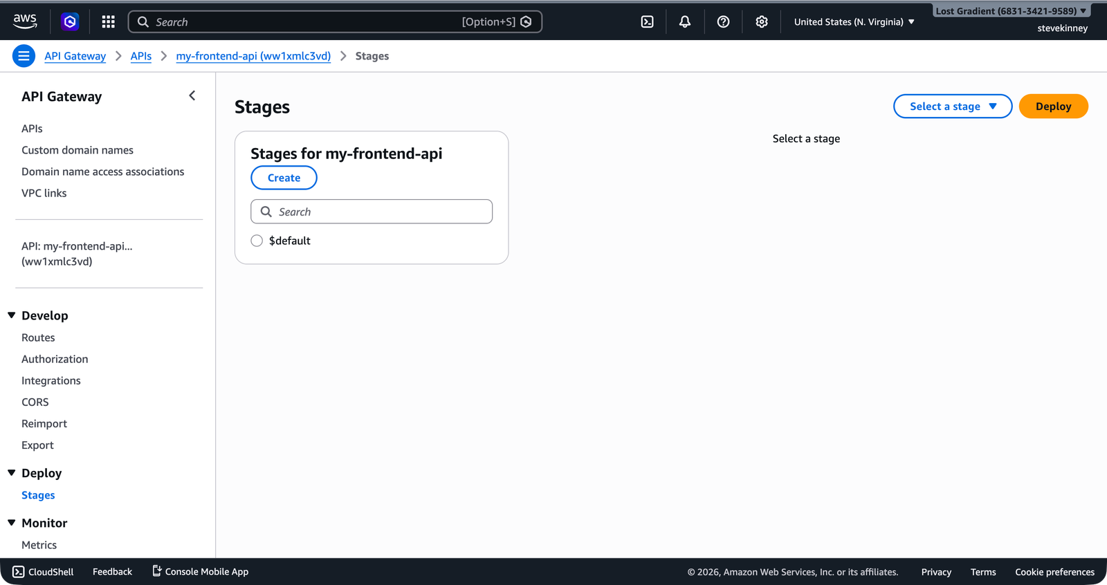This screenshot has width=1107, height=585.
Task: Open Routes under Develop
Action: tap(38, 337)
